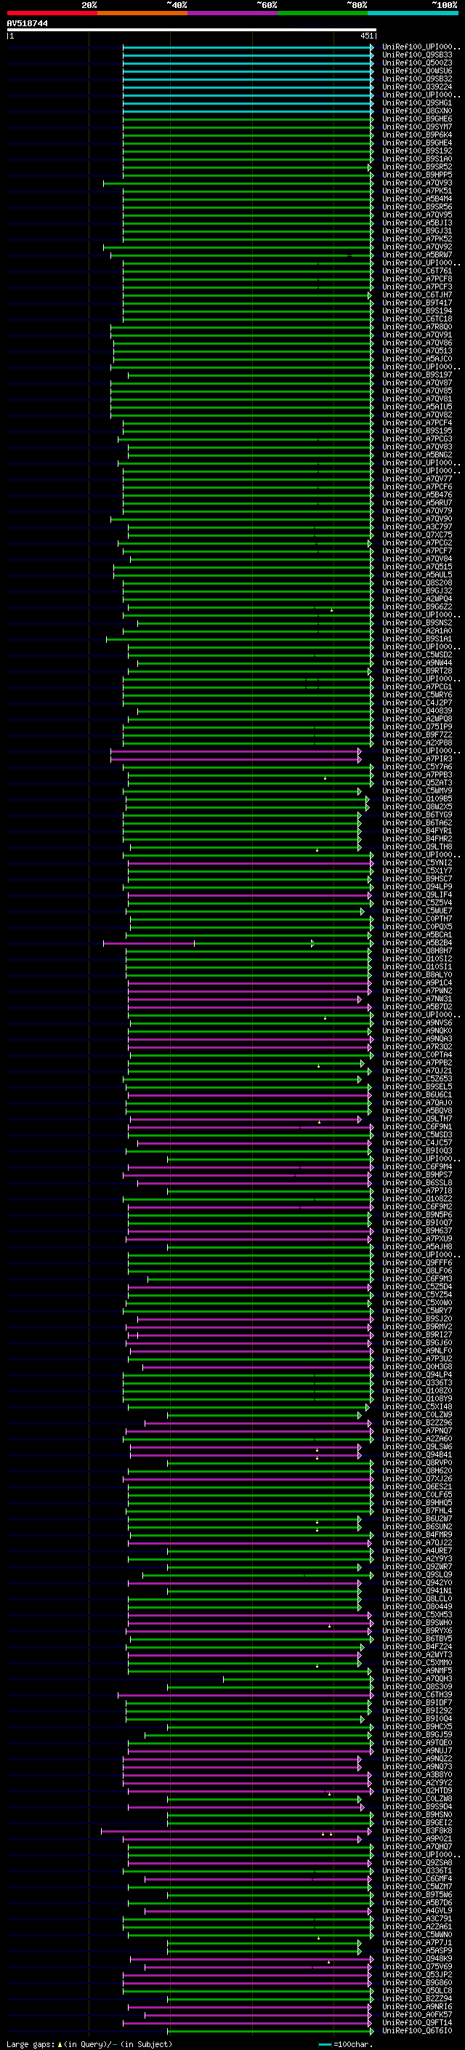Select the UniRef100_B6U6C1 label

[416, 1095]
